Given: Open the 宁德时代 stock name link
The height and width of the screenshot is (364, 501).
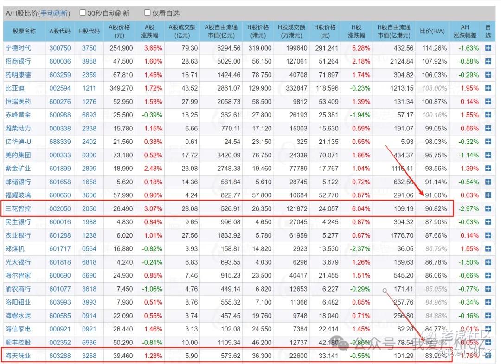Looking at the screenshot, I should [18, 48].
